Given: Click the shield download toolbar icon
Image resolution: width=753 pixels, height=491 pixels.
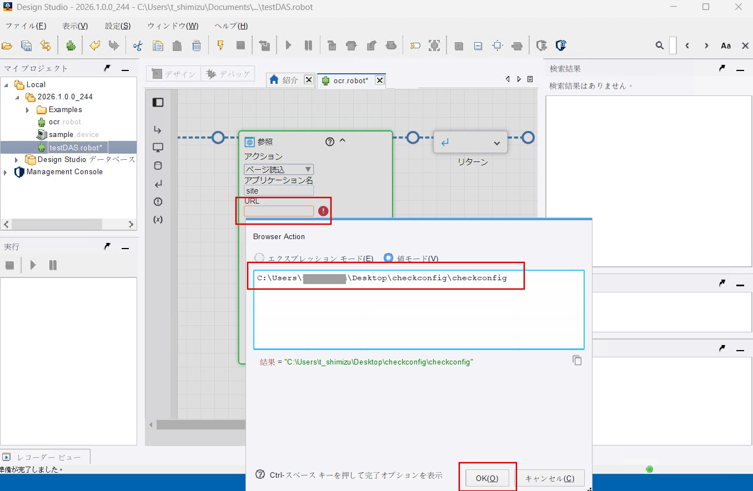Looking at the screenshot, I should [x=541, y=45].
